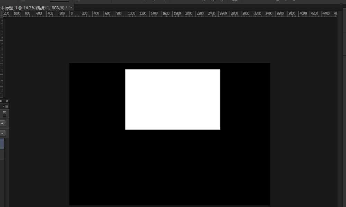Expand the upper dropdown in the floating panel
The height and width of the screenshot is (207, 346).
tap(2, 123)
